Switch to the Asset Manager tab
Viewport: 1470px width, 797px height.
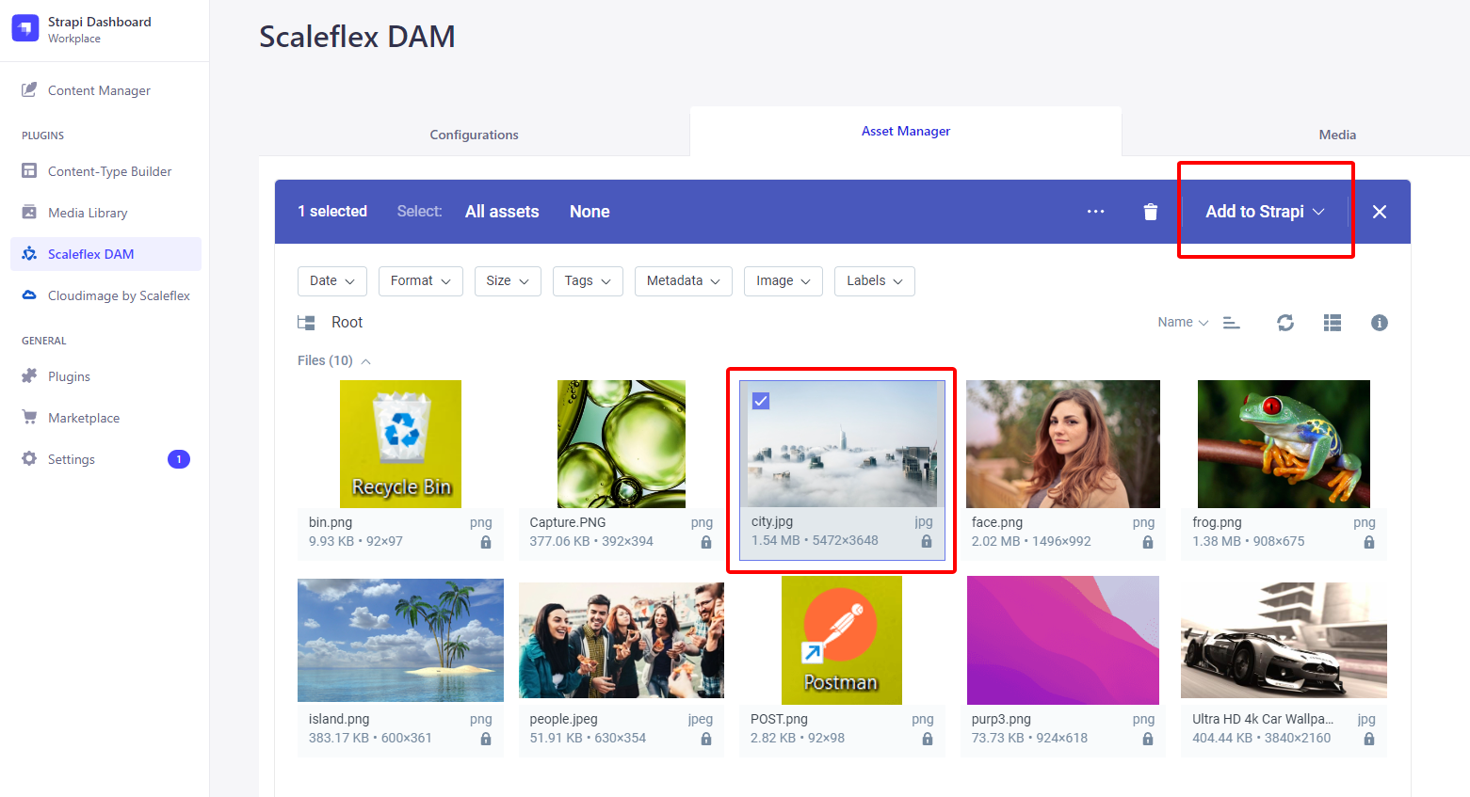click(906, 131)
